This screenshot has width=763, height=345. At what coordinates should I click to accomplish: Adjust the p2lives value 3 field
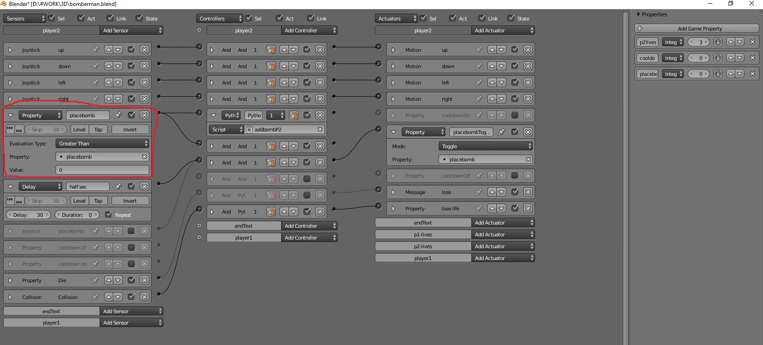[x=698, y=42]
